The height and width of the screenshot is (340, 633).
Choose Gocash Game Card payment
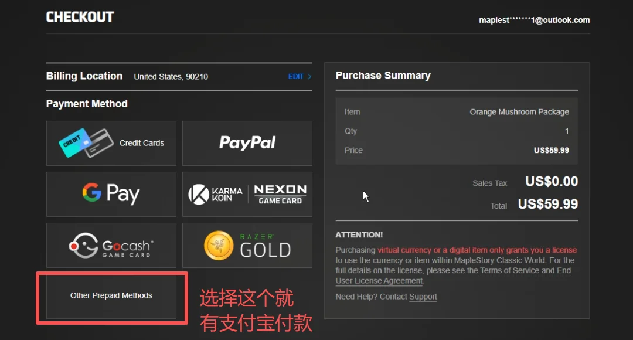(x=111, y=246)
